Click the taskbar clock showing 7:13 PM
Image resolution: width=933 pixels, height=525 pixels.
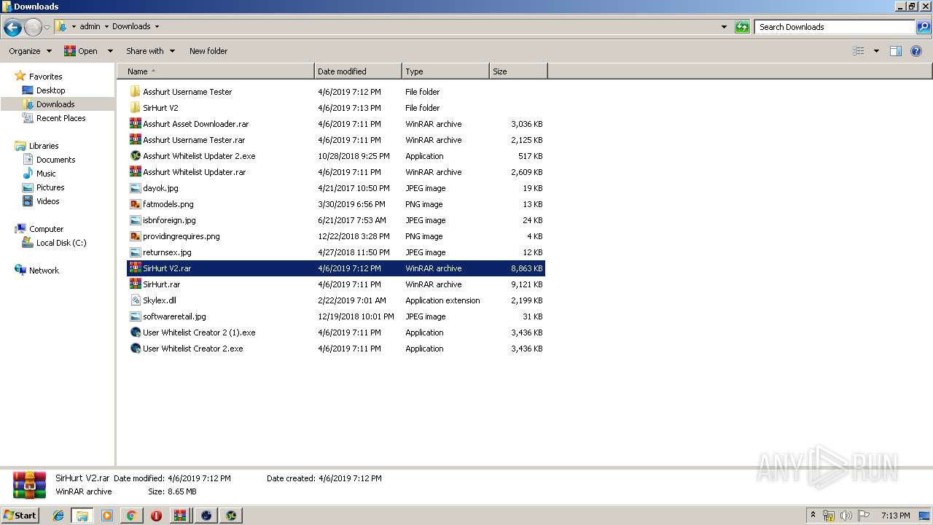(895, 516)
